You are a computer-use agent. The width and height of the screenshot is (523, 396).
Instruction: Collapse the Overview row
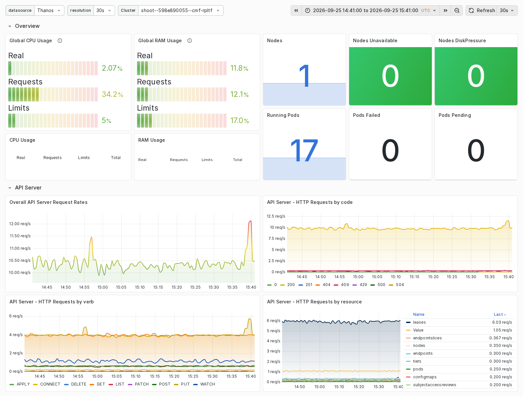[24, 26]
